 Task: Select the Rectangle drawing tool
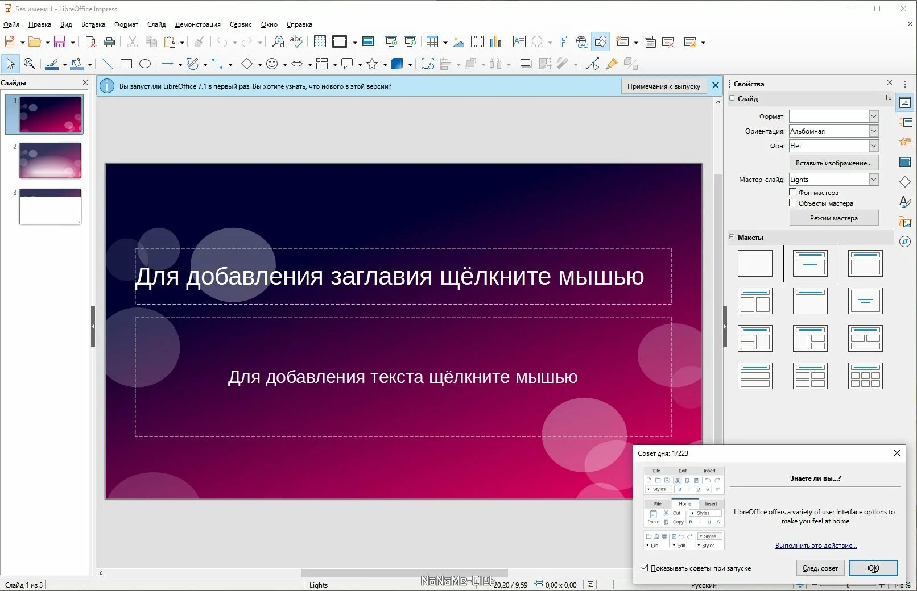126,64
